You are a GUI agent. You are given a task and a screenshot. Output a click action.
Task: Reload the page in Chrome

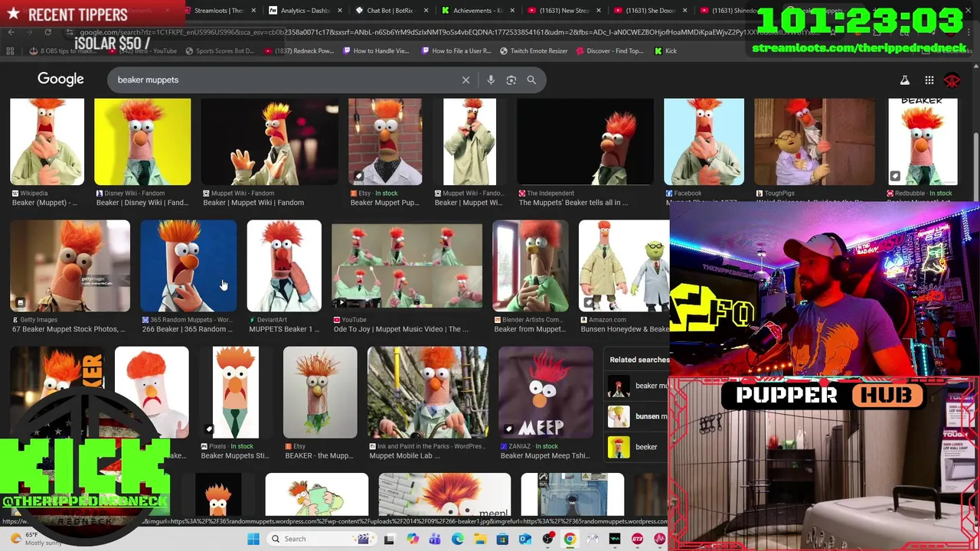(47, 32)
